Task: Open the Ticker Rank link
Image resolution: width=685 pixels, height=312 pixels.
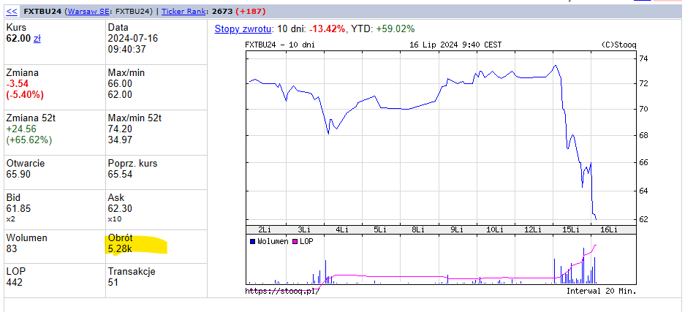Action: tap(182, 12)
